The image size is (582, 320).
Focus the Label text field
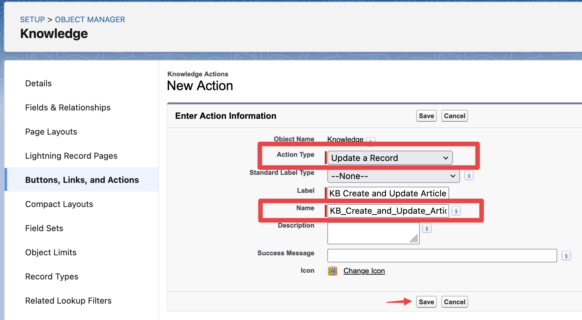[x=388, y=193]
